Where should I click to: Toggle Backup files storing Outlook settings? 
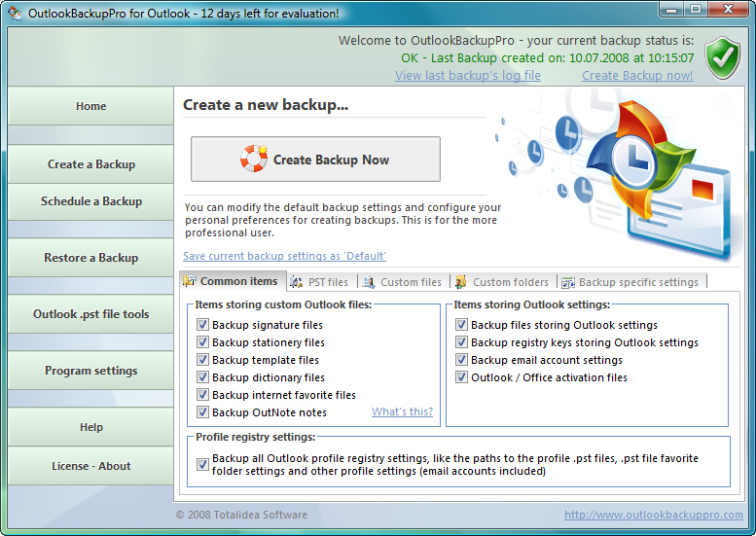click(461, 324)
